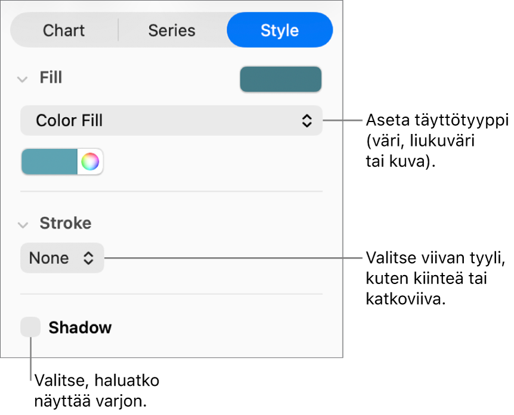
Task: Click the up-down arrows on Color Fill
Action: pos(306,121)
